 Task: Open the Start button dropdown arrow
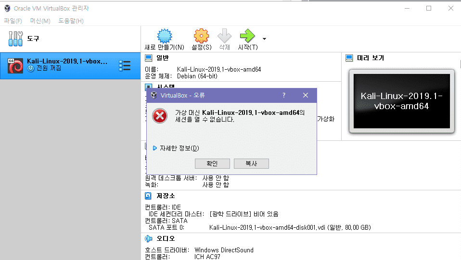click(264, 39)
